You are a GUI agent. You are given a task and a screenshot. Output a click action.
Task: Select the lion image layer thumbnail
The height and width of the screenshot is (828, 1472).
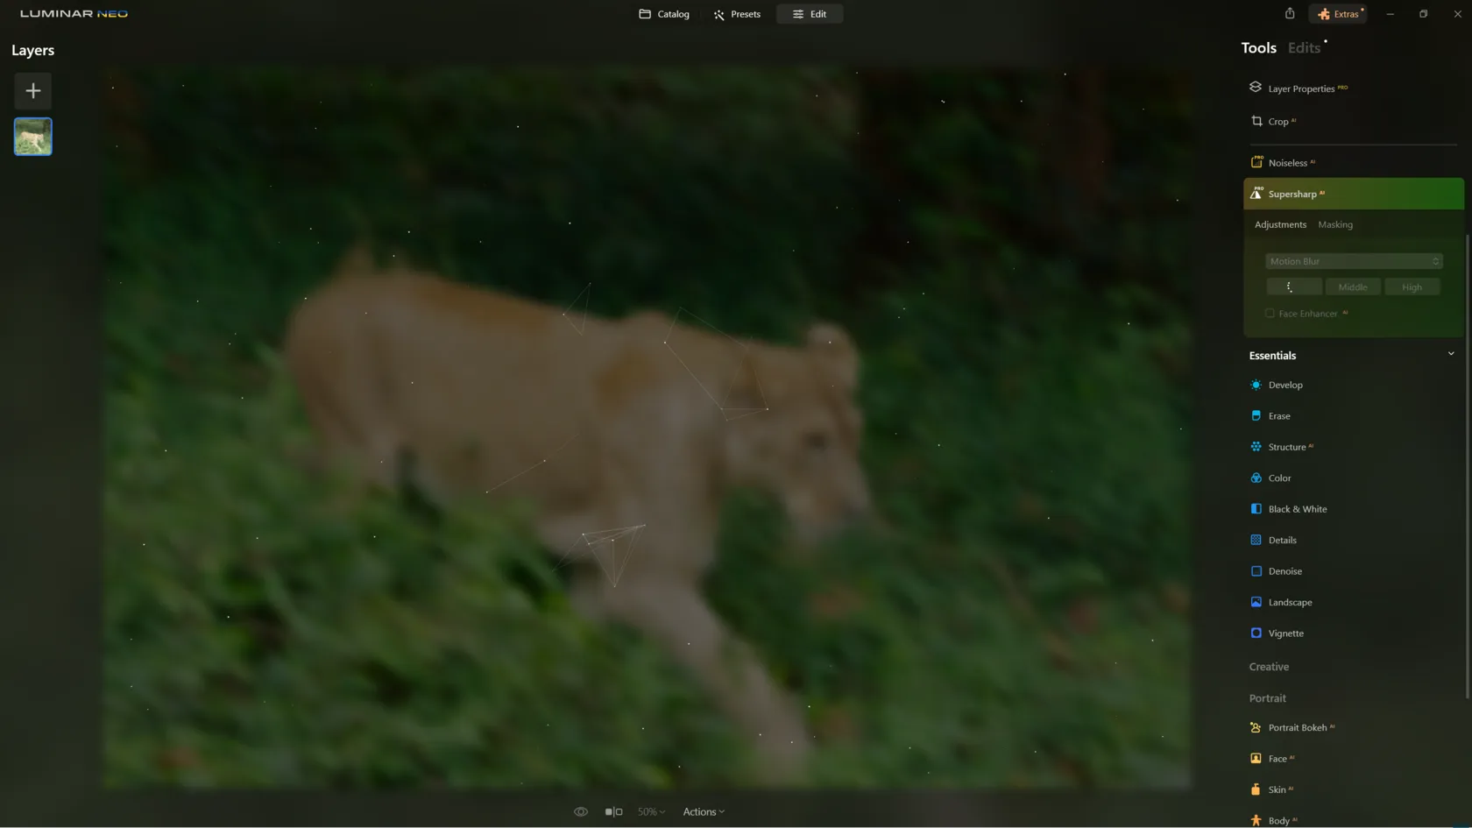(32, 137)
